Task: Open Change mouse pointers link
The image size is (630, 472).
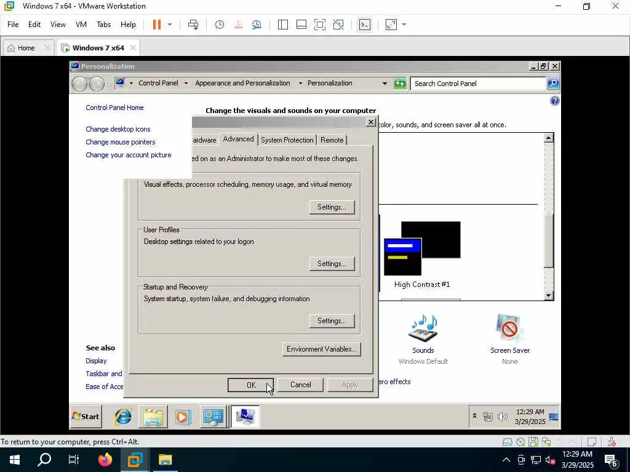Action: tap(120, 142)
